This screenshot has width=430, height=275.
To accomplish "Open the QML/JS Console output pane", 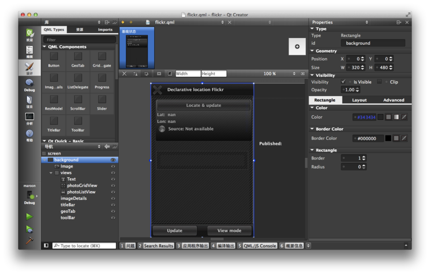I will [x=257, y=245].
